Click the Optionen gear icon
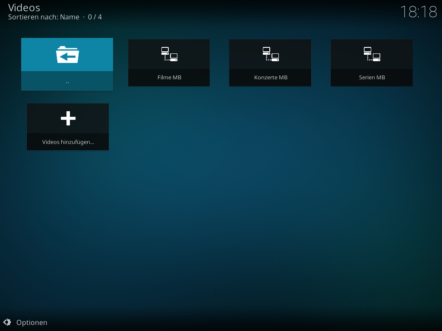The width and height of the screenshot is (442, 331). [x=7, y=322]
